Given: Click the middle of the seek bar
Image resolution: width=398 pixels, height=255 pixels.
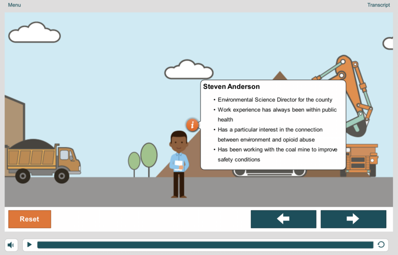Looking at the screenshot, I should click(x=205, y=245).
